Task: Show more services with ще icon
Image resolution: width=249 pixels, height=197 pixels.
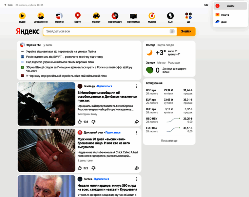Action: [188, 16]
